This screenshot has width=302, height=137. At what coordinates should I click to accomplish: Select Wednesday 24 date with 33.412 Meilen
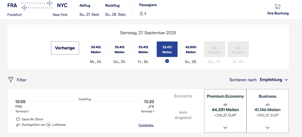tap(96, 49)
